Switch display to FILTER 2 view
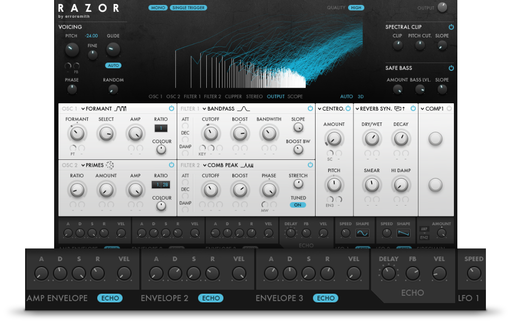Image resolution: width=512 pixels, height=332 pixels. (x=213, y=96)
